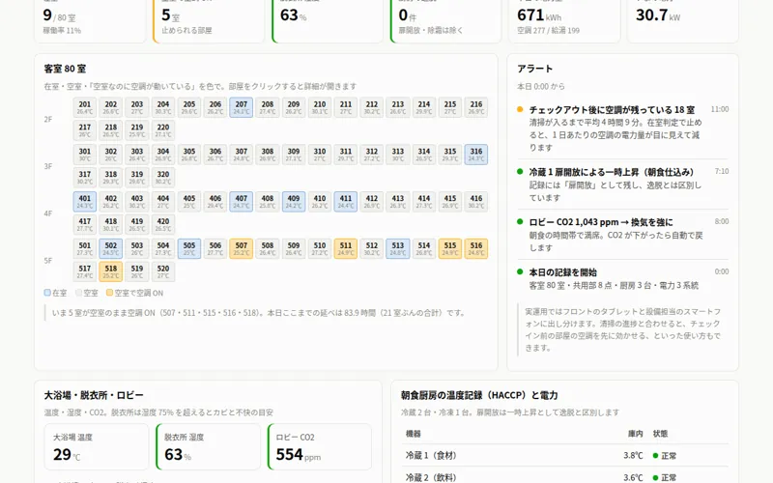Click the 空室 legend swatch
The height and width of the screenshot is (483, 773).
coord(78,293)
